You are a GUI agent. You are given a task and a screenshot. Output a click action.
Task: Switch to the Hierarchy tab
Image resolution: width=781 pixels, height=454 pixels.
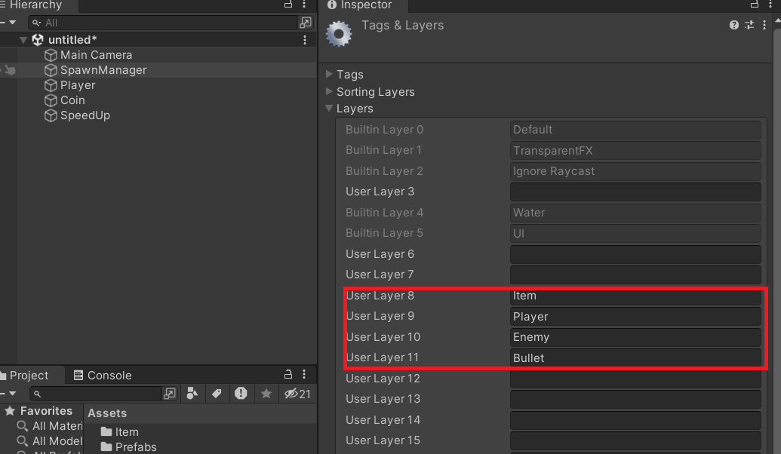pyautogui.click(x=35, y=5)
